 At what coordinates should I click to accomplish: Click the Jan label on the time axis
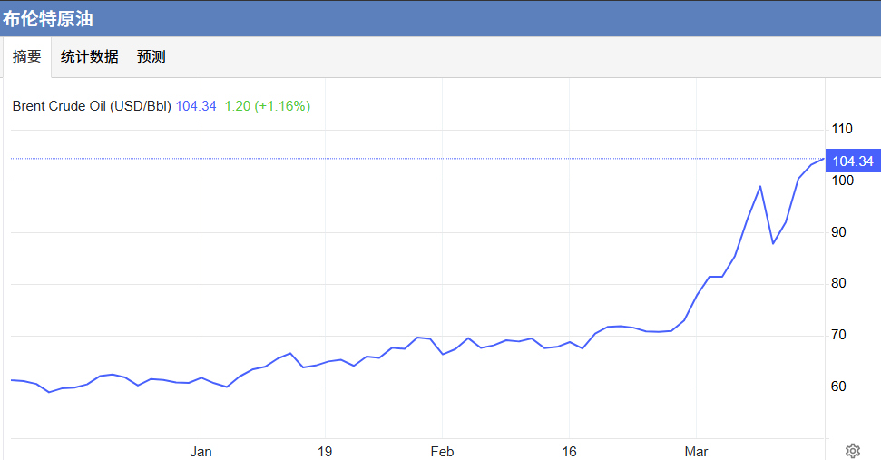[201, 452]
